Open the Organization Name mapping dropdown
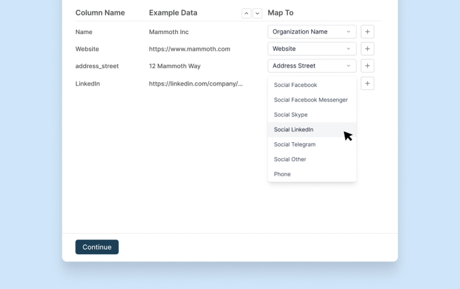 point(312,32)
